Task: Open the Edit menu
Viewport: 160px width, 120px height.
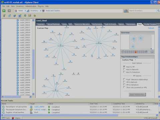Action: click(x=8, y=6)
